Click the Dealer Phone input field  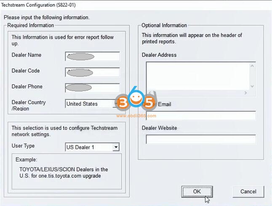pos(92,88)
